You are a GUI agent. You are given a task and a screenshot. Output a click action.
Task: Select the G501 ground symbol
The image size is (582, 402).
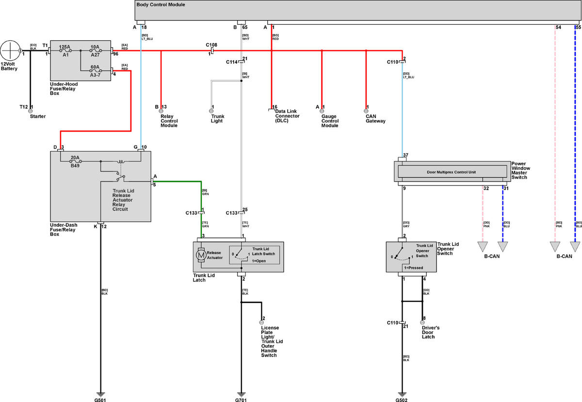100,394
